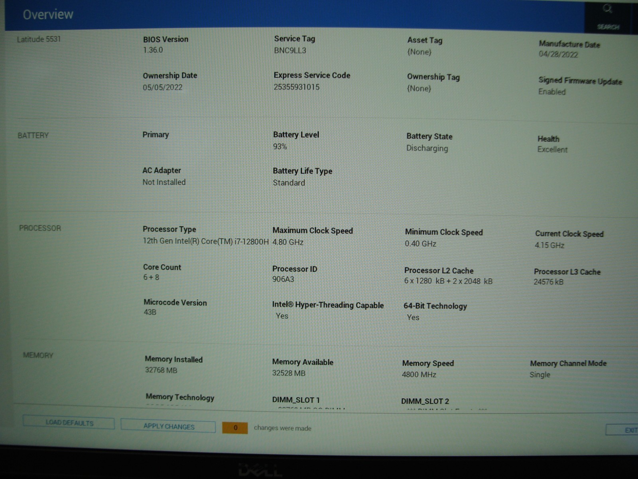
Task: Select Processor Type value i7-12800H
Action: tap(205, 241)
